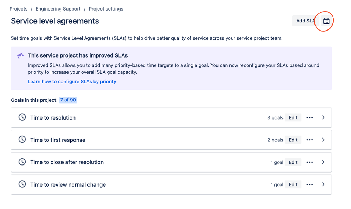This screenshot has width=351, height=209.
Task: Click the 7 of 90 goals badge
Action: (68, 100)
